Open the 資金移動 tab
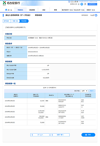The image size is (100, 146). [x=32, y=10]
